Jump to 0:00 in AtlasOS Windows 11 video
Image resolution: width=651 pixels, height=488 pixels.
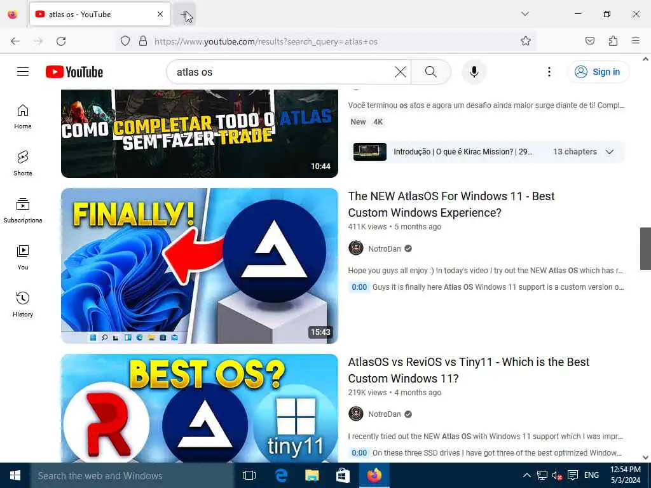pos(359,287)
